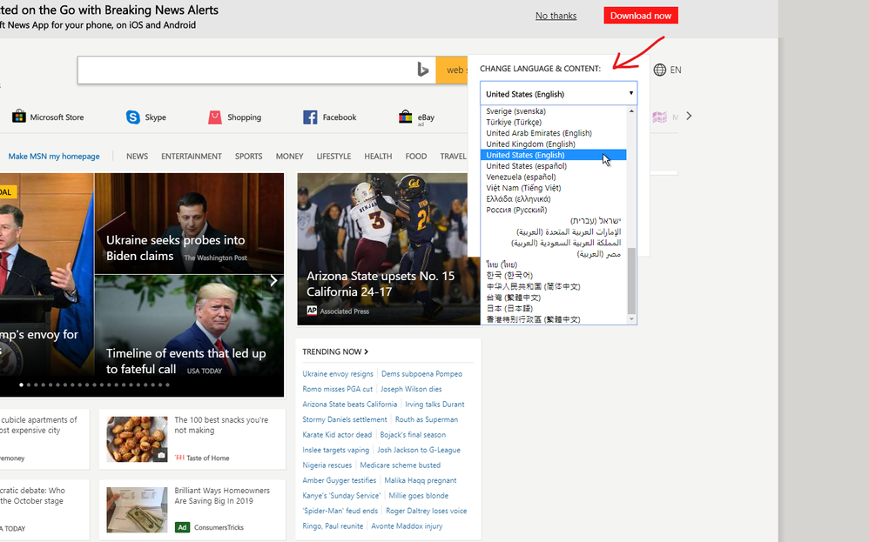The width and height of the screenshot is (869, 542).
Task: Click Make MSN my homepage link
Action: pyautogui.click(x=54, y=156)
